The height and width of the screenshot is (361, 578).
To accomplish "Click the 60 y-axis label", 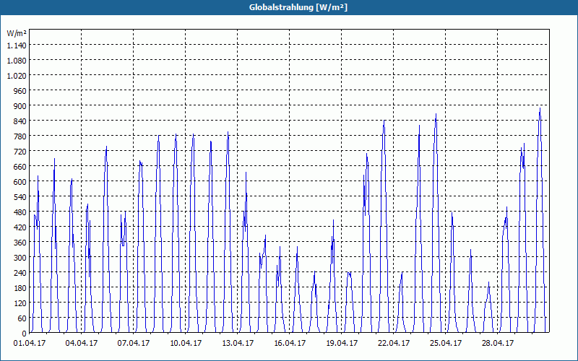I will 22,318.
